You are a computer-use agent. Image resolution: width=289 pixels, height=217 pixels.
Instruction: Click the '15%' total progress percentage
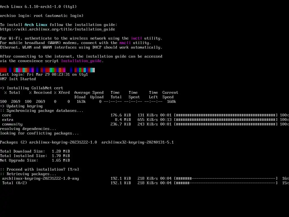coord(286,183)
